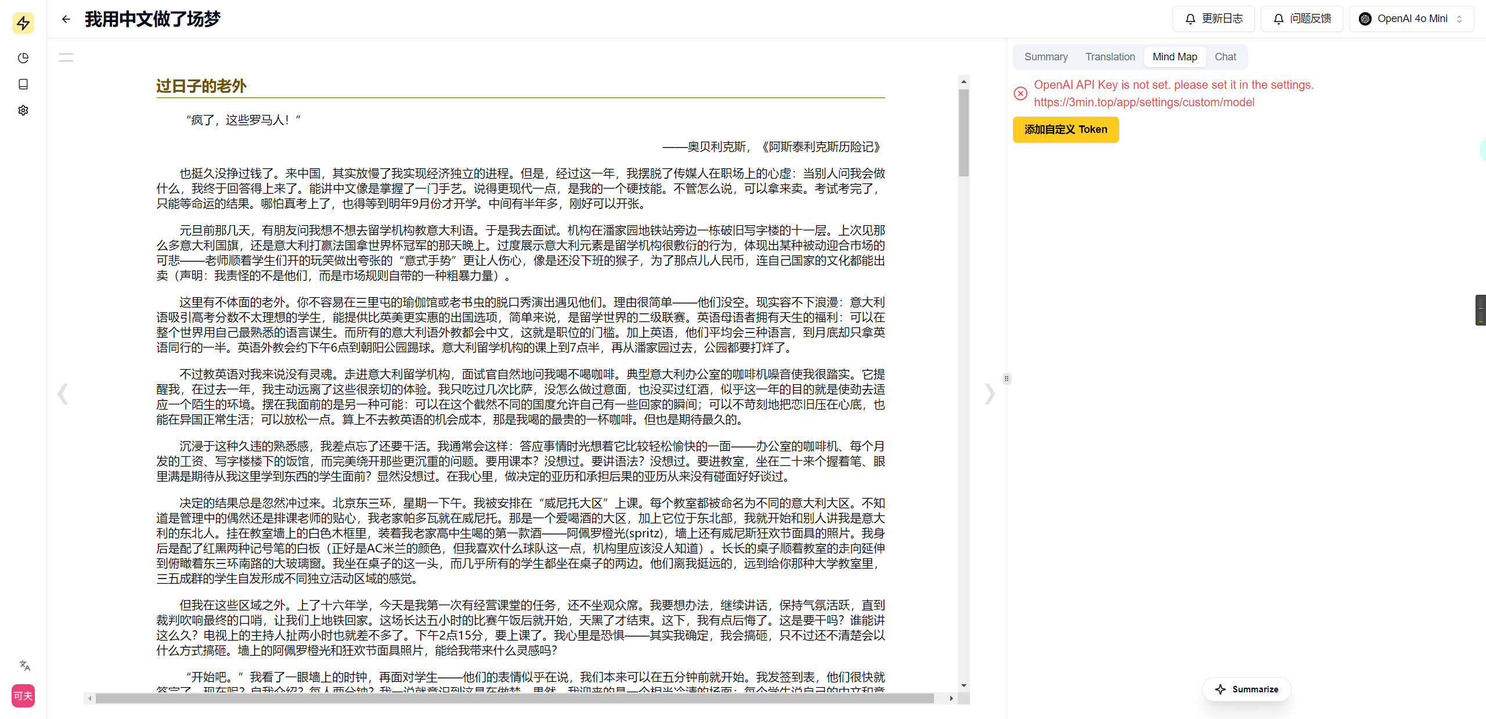Click the pink user avatar badge

click(x=23, y=695)
